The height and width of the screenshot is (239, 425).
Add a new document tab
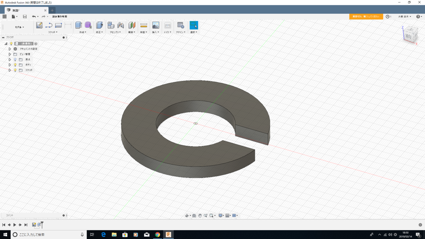coord(52,10)
